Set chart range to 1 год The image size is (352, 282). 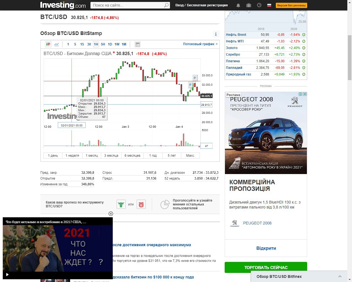coord(153,156)
